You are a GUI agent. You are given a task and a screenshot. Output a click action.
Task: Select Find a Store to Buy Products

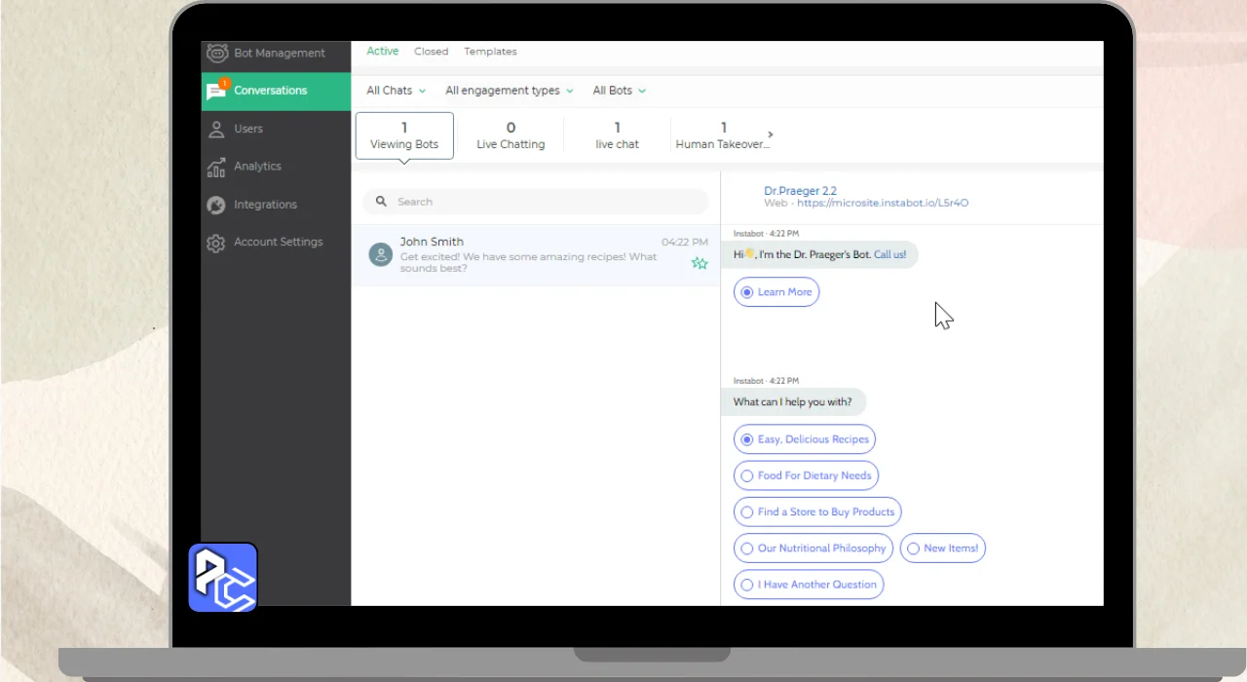(817, 511)
